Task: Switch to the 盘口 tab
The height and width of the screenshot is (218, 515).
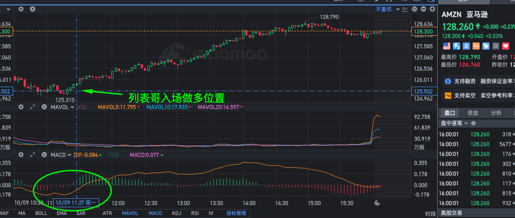Action: click(x=450, y=113)
